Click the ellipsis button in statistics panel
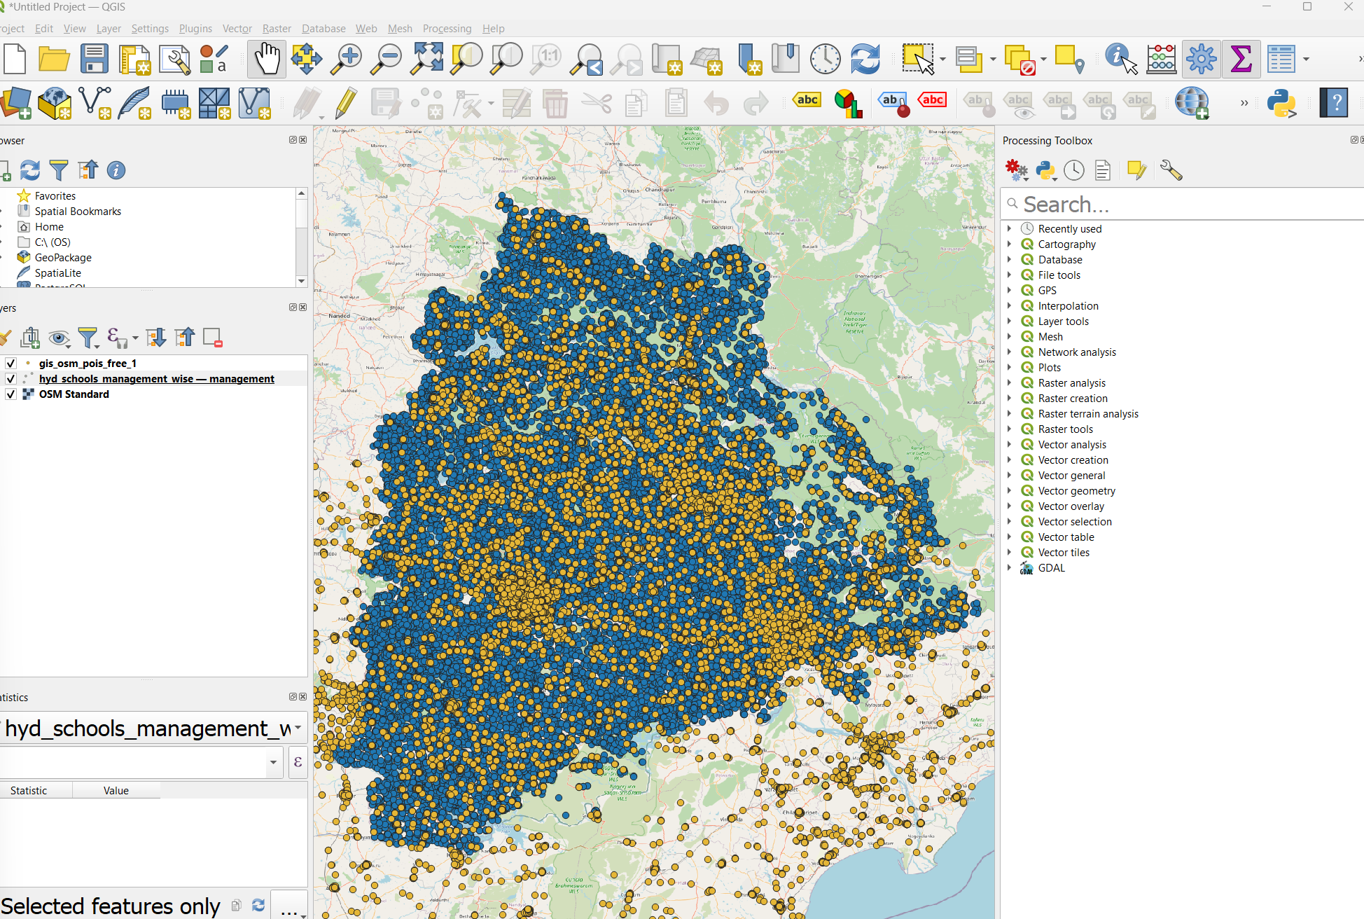The image size is (1364, 919). click(289, 906)
